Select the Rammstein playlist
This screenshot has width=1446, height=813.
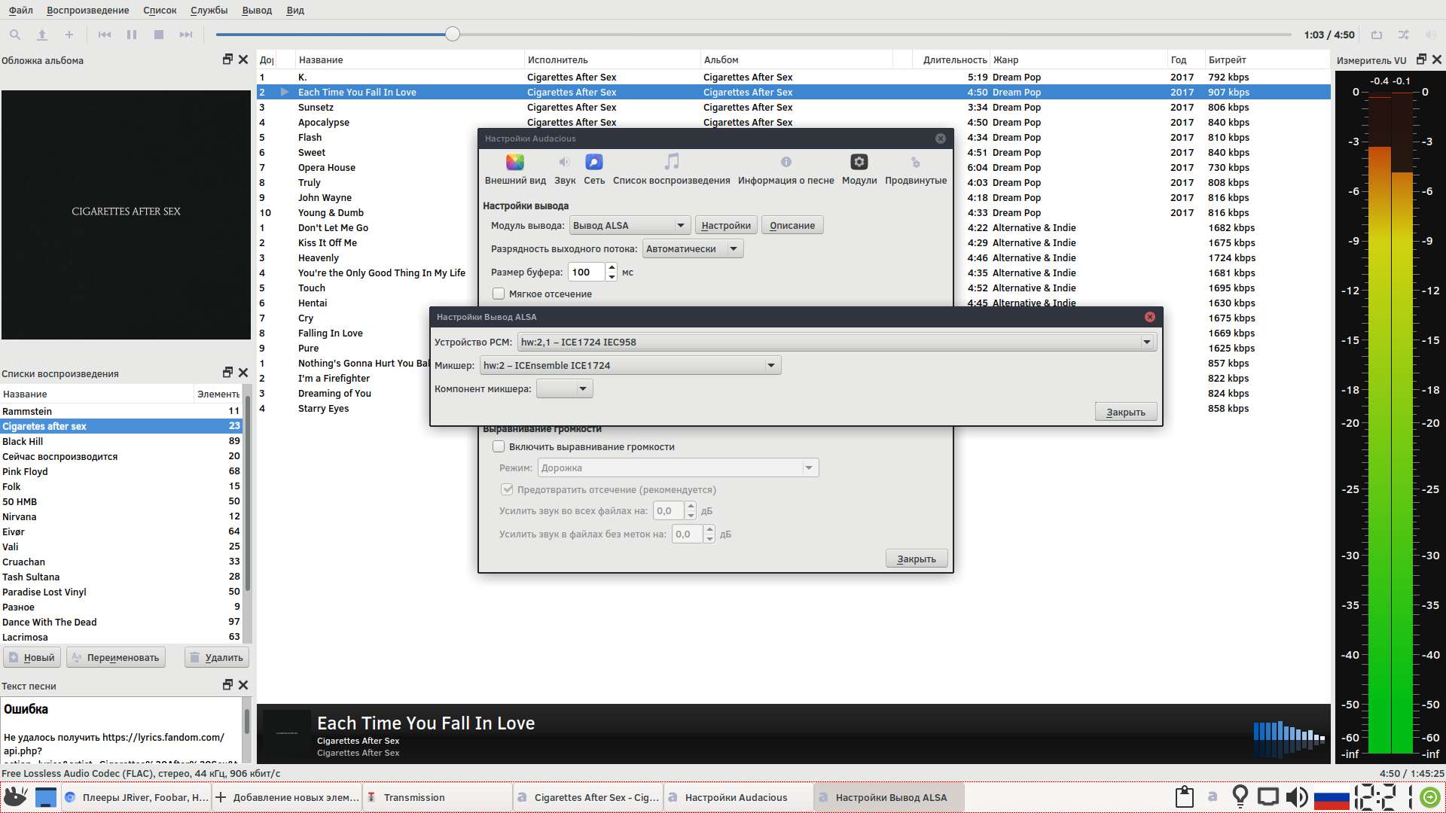click(121, 411)
